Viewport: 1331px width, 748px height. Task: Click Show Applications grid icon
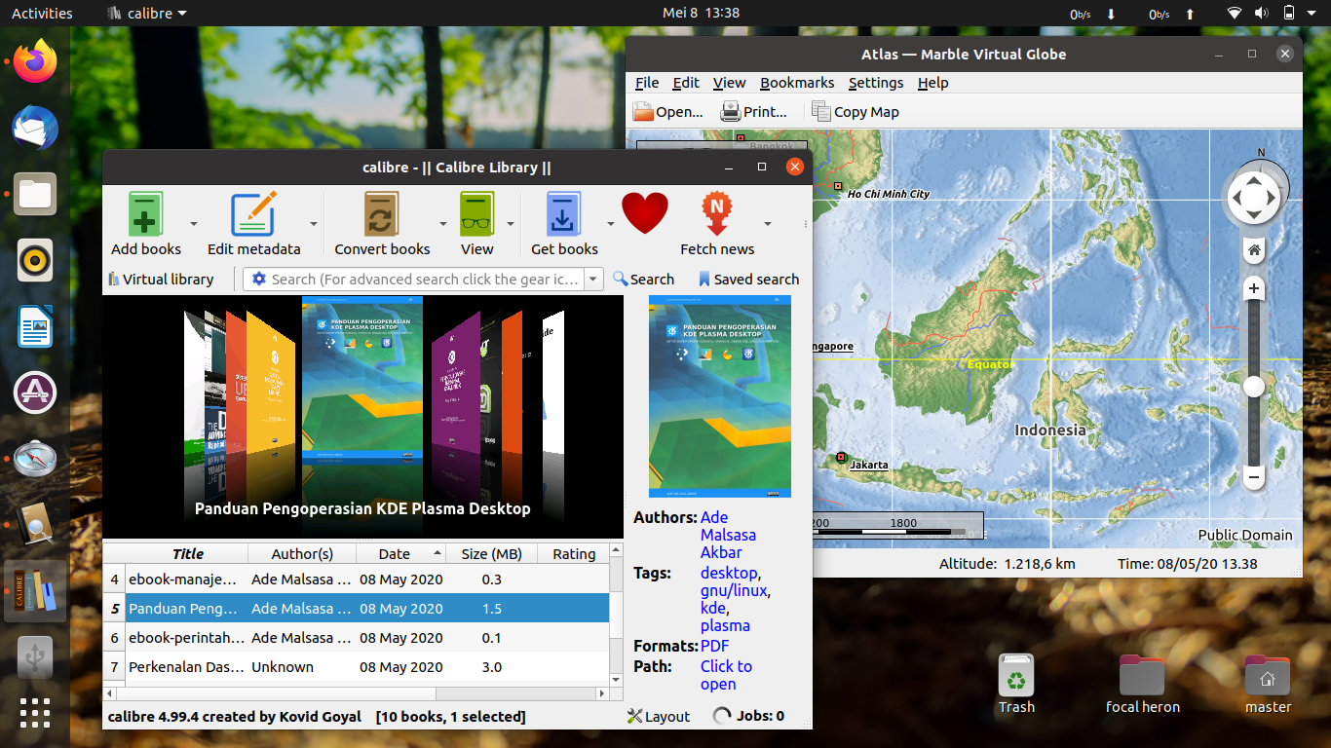(35, 713)
